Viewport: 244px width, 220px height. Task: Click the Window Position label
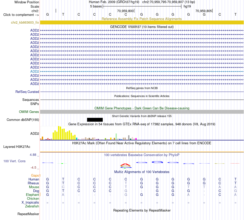(27, 2)
